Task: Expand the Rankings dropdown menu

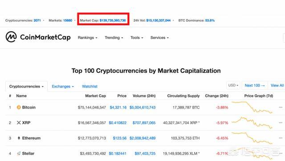Action: tap(88, 38)
